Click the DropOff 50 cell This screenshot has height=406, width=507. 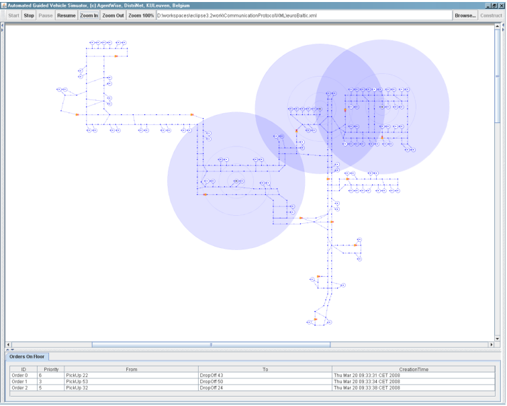(x=265, y=381)
